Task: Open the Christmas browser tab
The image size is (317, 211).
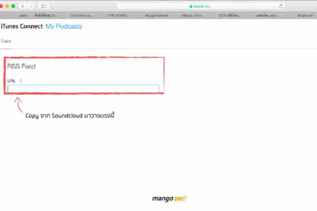Action: [x=82, y=15]
